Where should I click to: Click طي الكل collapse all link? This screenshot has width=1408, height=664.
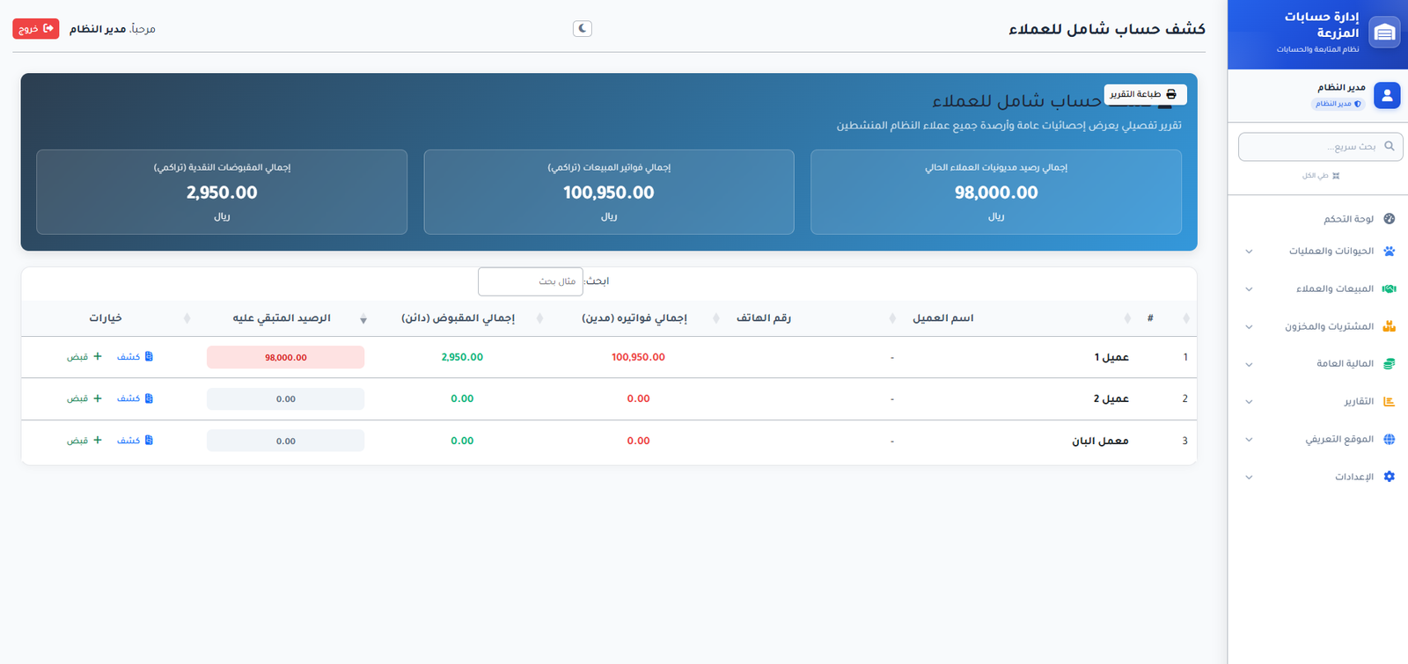[x=1321, y=176]
